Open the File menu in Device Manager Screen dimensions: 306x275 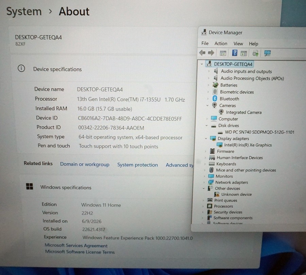point(205,43)
